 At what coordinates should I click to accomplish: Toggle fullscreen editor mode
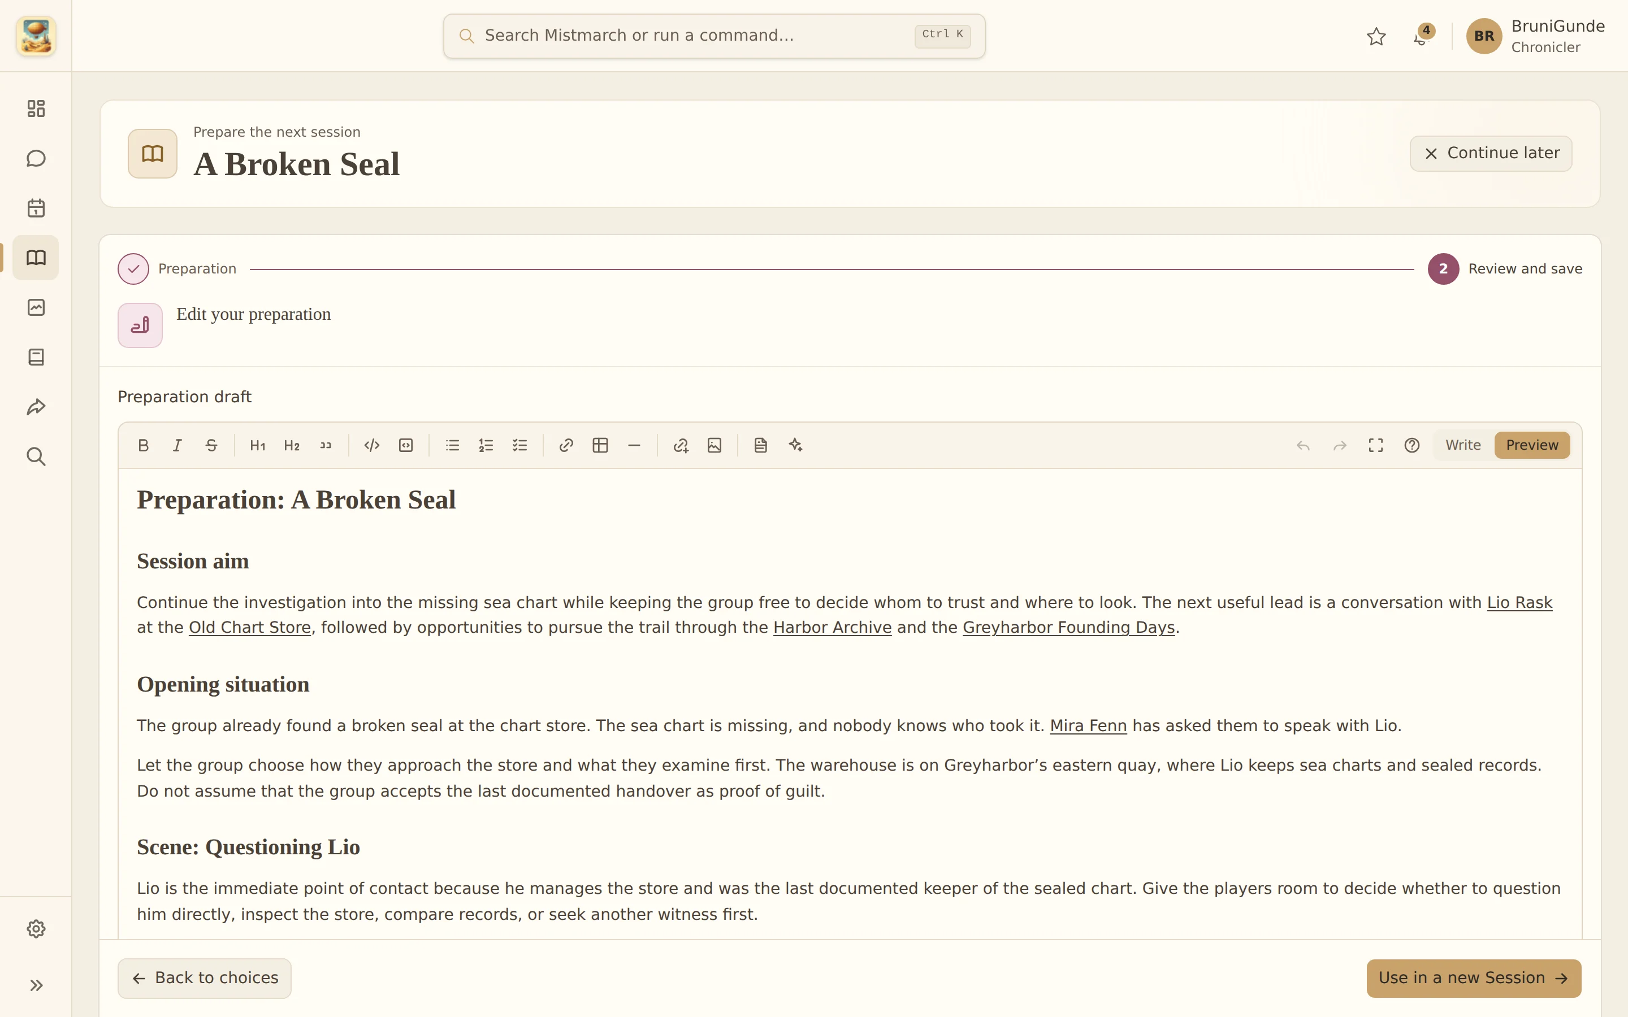coord(1376,445)
